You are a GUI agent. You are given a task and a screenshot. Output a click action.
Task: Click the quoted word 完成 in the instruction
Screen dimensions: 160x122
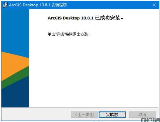(60, 34)
